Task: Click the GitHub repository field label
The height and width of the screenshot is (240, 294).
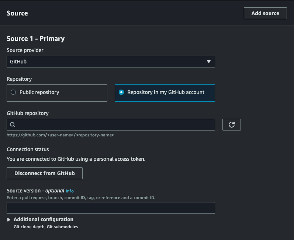Action: coord(28,113)
